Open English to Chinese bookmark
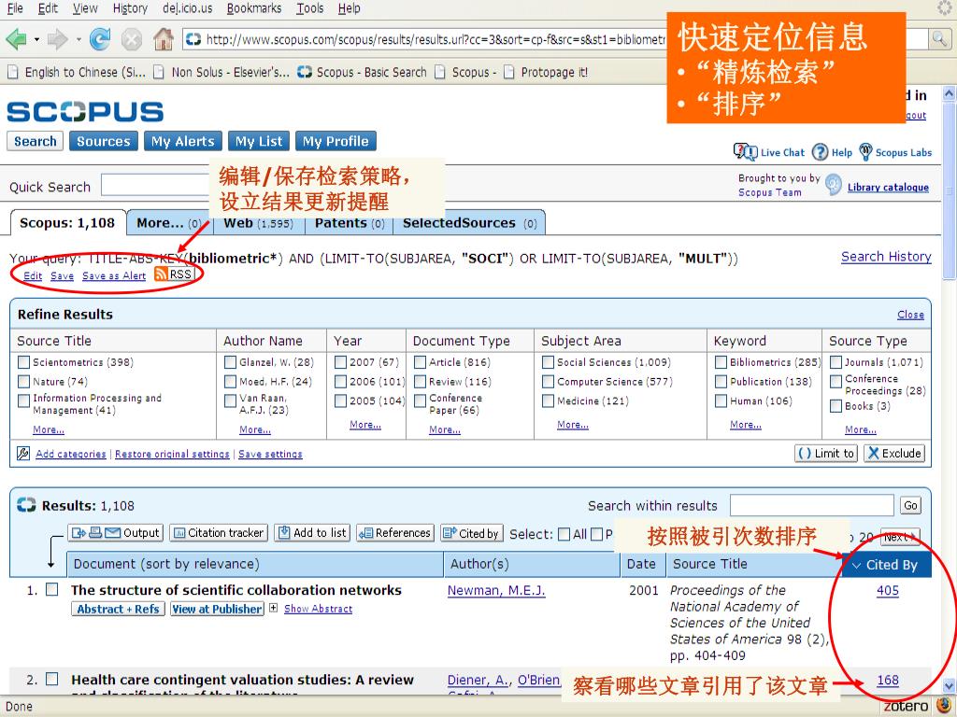 (x=77, y=72)
